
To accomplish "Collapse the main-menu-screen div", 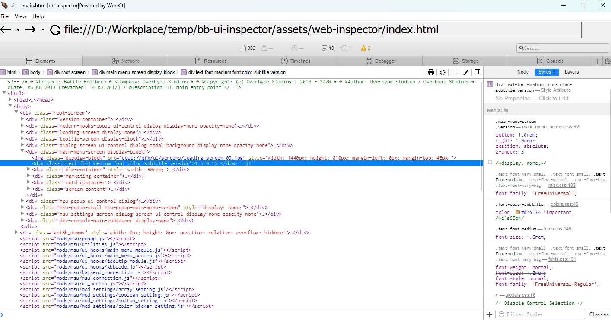I will click(22, 152).
